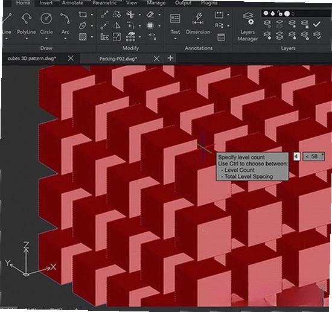Expand the Circle tool dropdown arrow
Viewport: 332px width, 312px height.
tap(46, 39)
